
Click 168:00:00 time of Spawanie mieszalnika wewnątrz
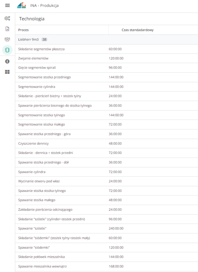tap(116, 266)
